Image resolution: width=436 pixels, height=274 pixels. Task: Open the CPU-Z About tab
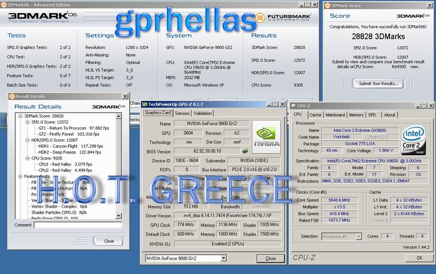click(389, 115)
